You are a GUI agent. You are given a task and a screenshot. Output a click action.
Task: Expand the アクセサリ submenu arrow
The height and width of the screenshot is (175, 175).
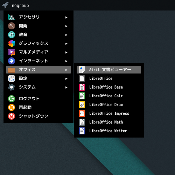(x=66, y=17)
